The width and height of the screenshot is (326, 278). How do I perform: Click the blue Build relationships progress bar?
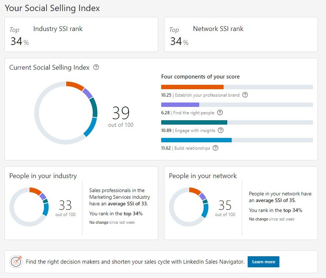(x=196, y=140)
